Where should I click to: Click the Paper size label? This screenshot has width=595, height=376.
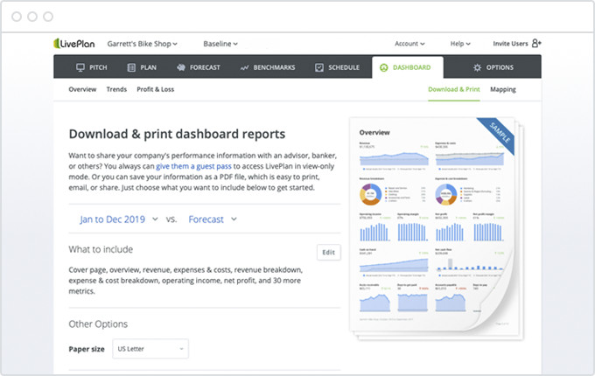point(87,349)
